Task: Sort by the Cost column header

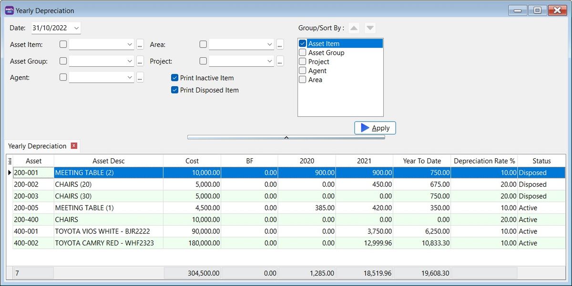Action: click(192, 161)
